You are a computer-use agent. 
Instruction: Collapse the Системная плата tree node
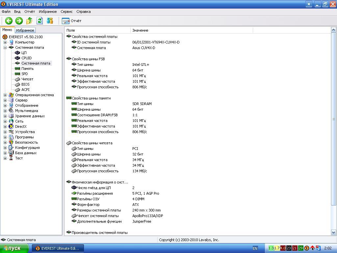coord(5,47)
